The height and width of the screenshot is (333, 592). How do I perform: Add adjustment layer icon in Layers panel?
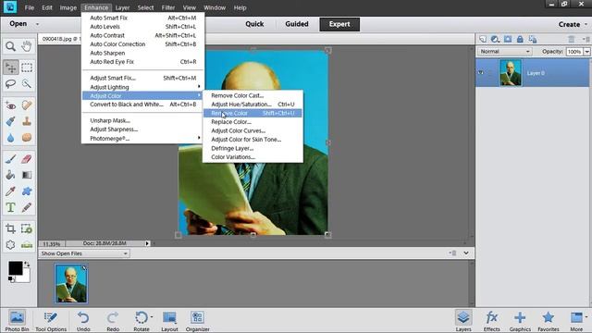click(x=495, y=39)
